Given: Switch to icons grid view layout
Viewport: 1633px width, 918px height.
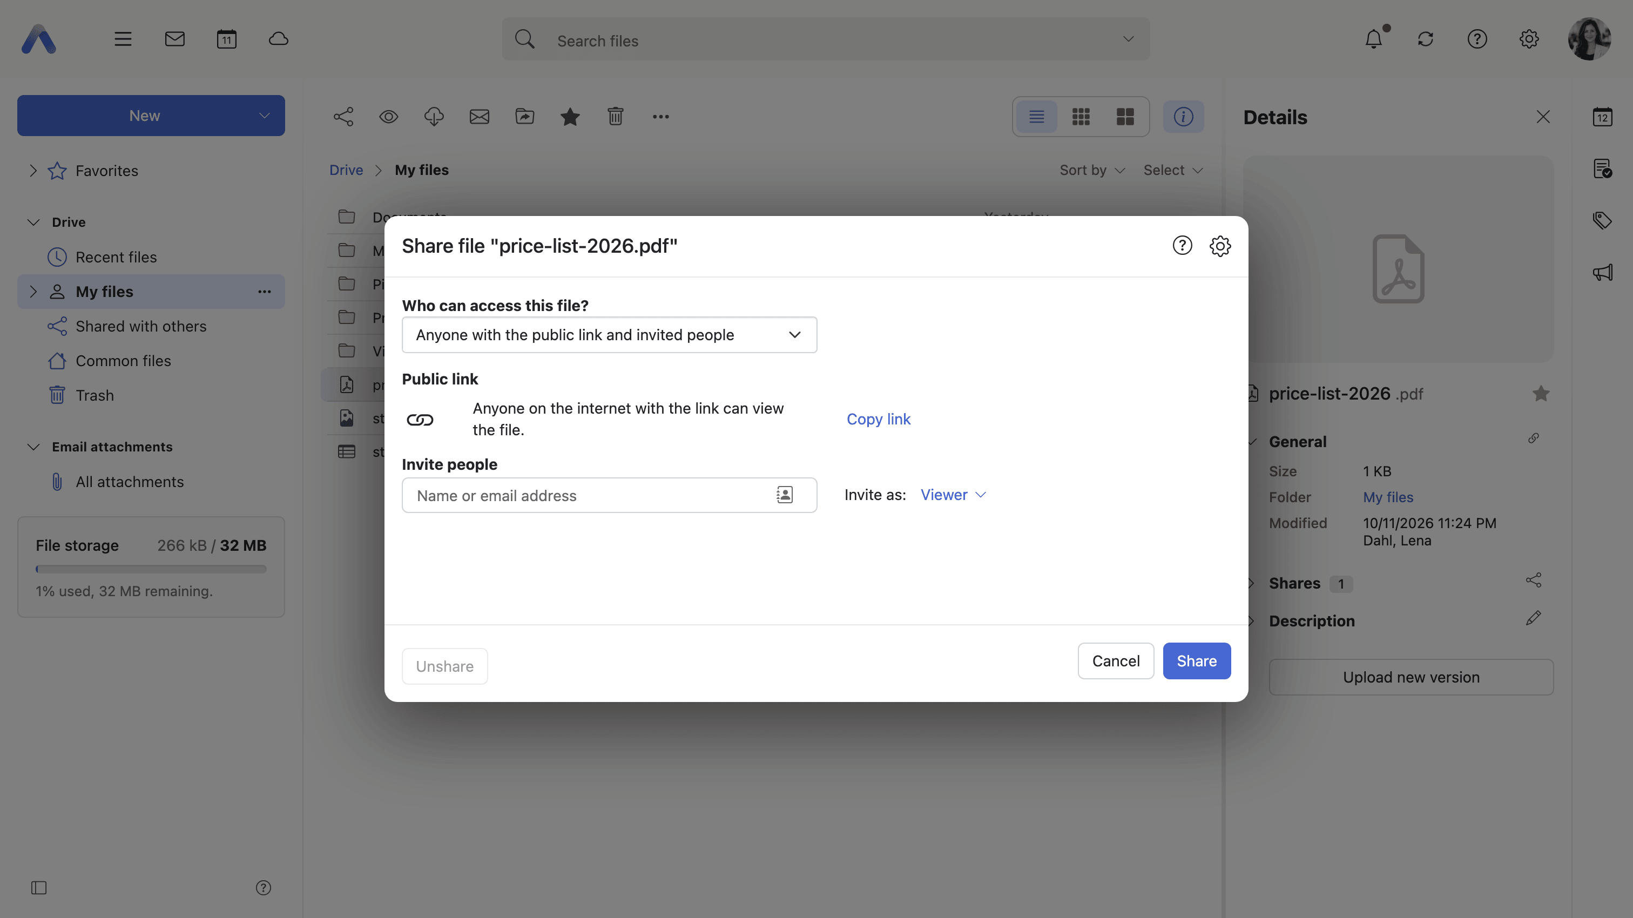Looking at the screenshot, I should pos(1081,117).
